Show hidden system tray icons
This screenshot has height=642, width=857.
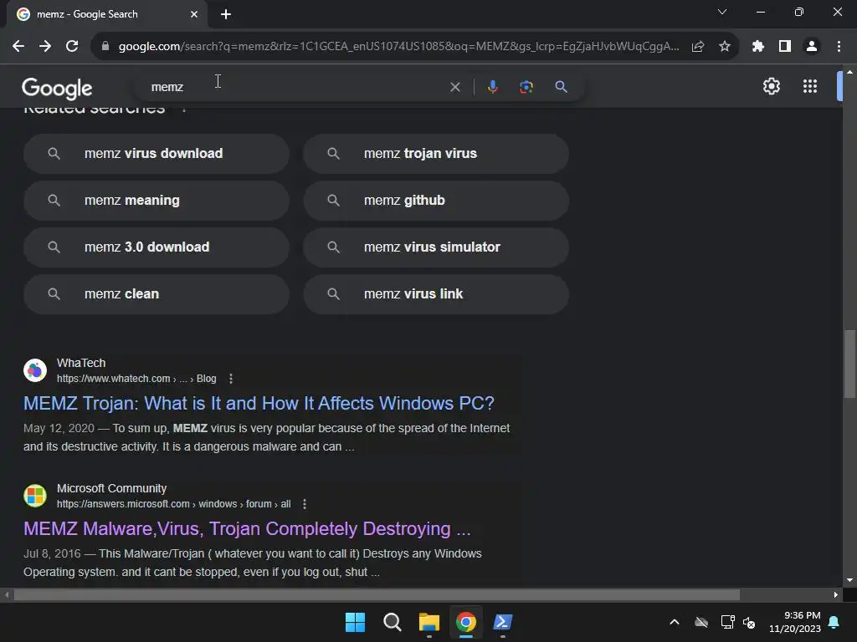(x=675, y=622)
